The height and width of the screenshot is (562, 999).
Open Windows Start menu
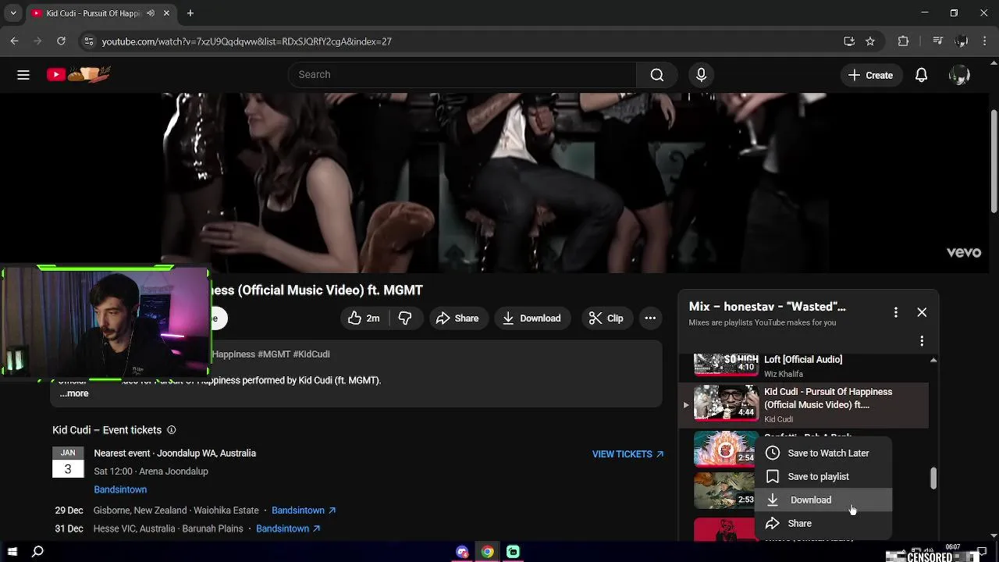pos(12,552)
